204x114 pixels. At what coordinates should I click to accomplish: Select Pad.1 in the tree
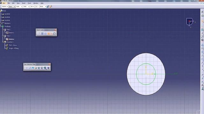tap(8, 29)
